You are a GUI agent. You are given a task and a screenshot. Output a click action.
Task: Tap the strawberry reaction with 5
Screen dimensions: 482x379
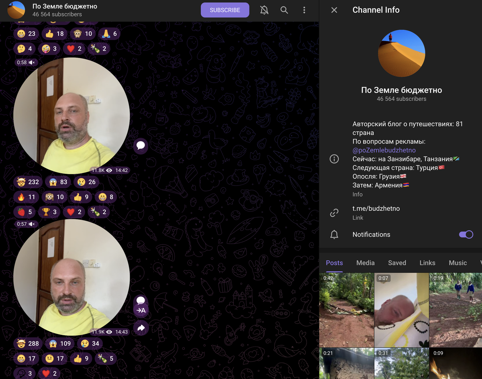[25, 212]
